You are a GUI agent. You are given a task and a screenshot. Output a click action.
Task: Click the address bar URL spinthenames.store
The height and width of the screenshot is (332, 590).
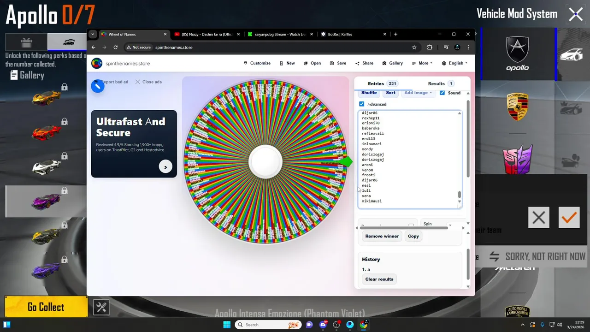pyautogui.click(x=174, y=47)
